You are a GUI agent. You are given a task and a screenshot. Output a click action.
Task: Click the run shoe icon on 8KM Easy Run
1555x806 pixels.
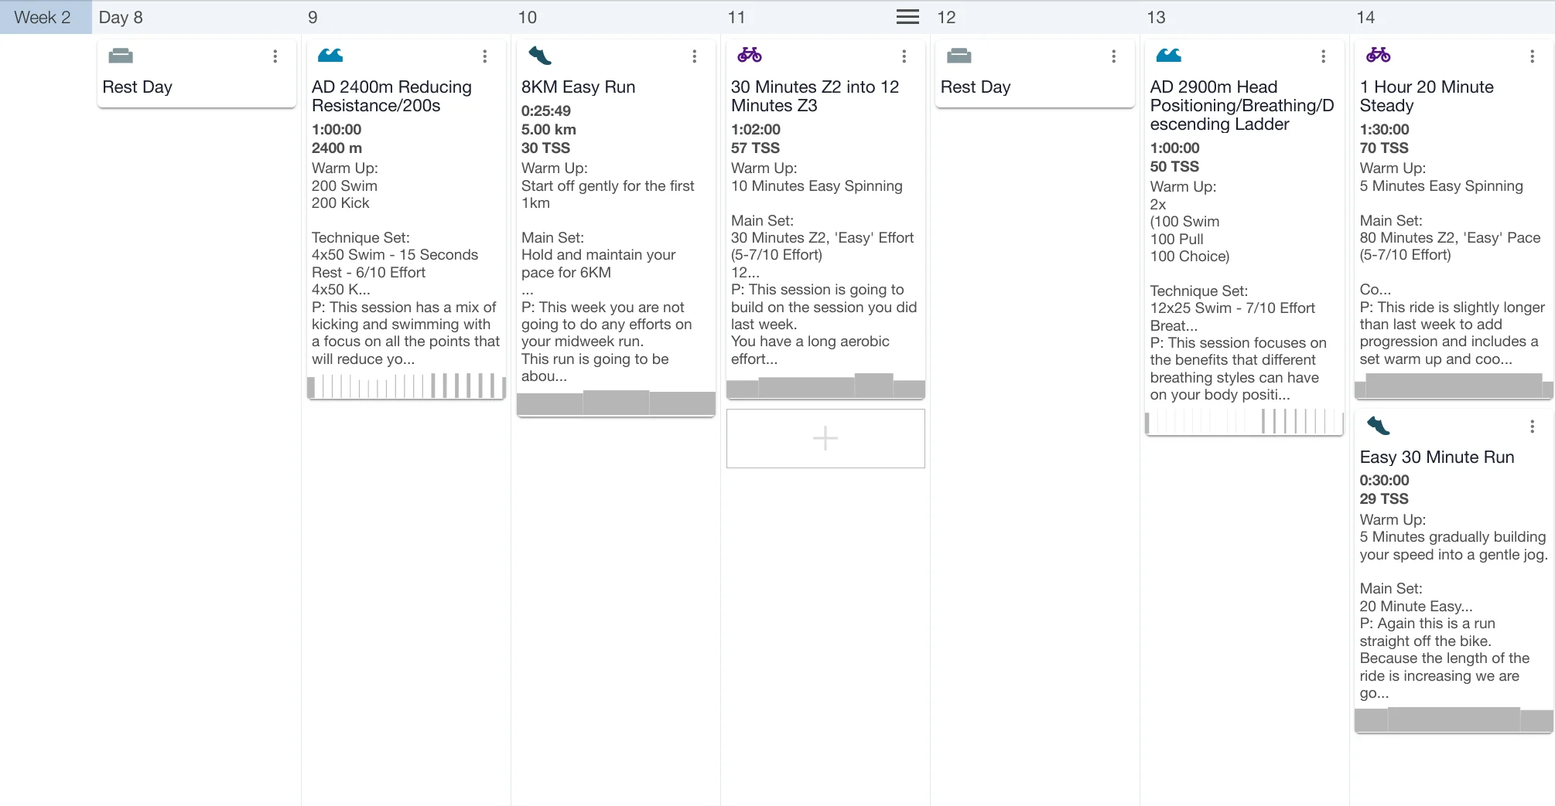(539, 56)
